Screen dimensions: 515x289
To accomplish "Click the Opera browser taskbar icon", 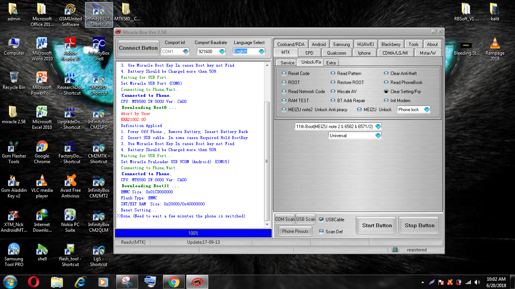I will [x=34, y=281].
